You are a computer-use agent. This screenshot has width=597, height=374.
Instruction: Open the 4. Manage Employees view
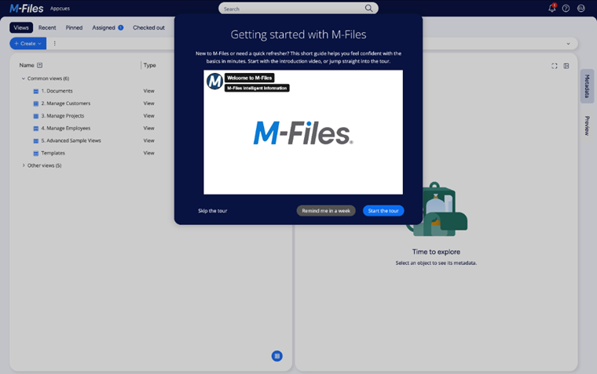point(66,129)
